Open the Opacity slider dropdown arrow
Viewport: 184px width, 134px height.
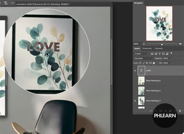tap(171, 58)
